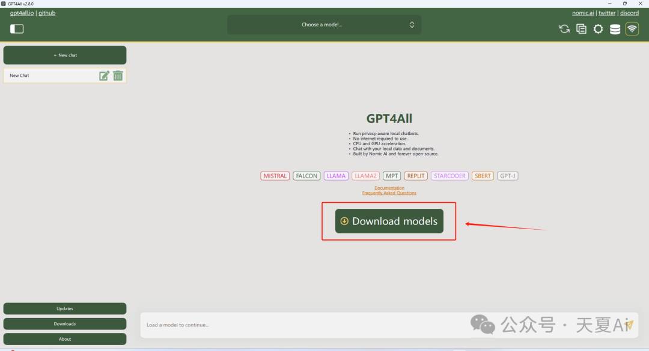The image size is (649, 351).
Task: Open settings via the gear icon
Action: tap(598, 29)
